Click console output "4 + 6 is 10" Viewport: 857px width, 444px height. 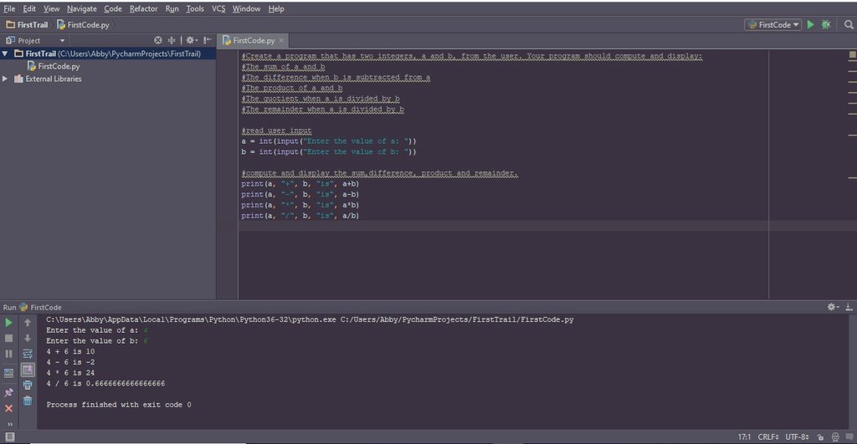[x=70, y=352]
